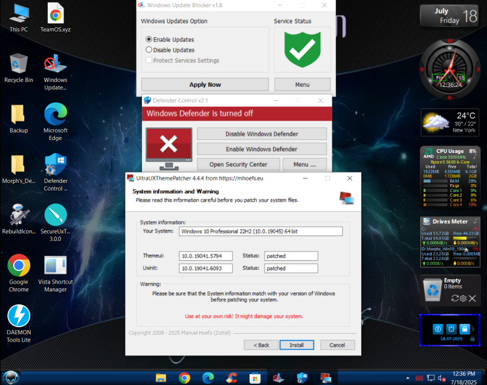Launch Microsoft Edge from desktop

point(55,122)
